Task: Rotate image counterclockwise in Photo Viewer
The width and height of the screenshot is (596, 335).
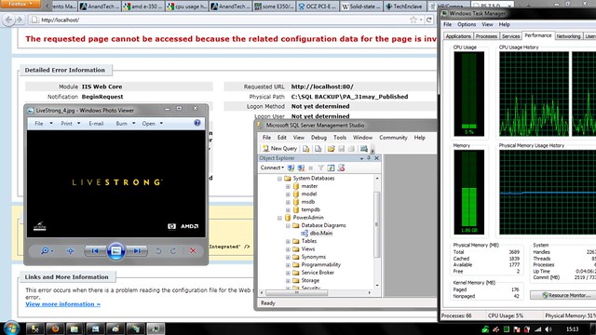Action: coord(158,250)
